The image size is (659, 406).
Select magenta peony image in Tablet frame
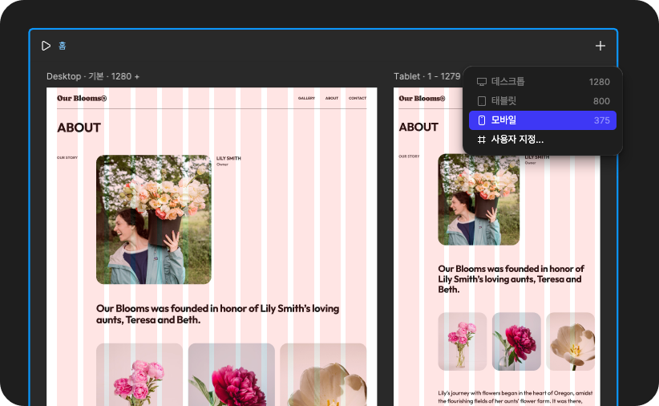(516, 342)
